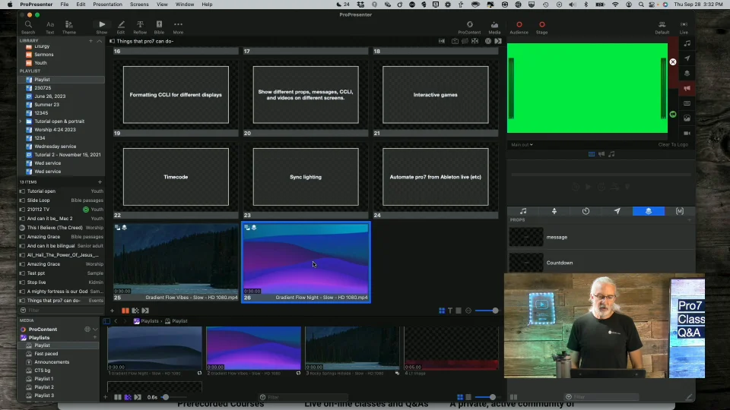Clear the media layer icon

point(687,118)
